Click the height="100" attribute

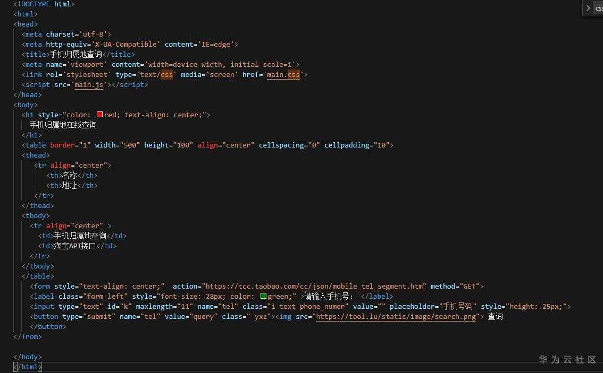tap(169, 145)
